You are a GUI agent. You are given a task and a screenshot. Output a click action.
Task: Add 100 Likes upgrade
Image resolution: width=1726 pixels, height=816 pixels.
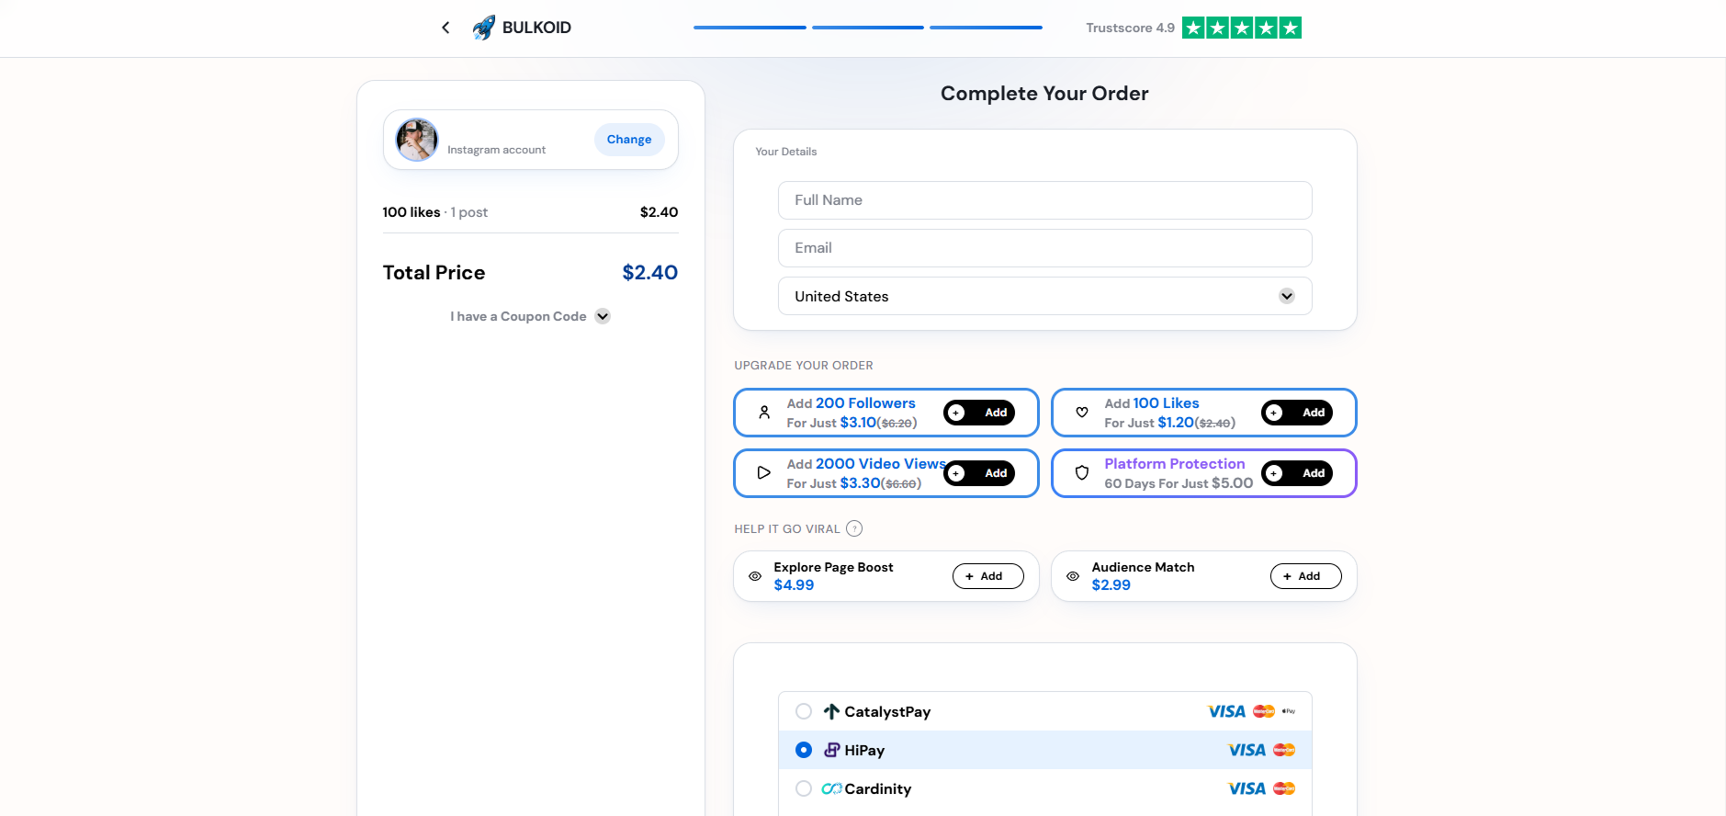click(1297, 413)
